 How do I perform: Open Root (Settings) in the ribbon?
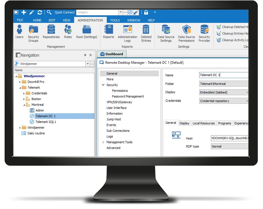[86, 32]
